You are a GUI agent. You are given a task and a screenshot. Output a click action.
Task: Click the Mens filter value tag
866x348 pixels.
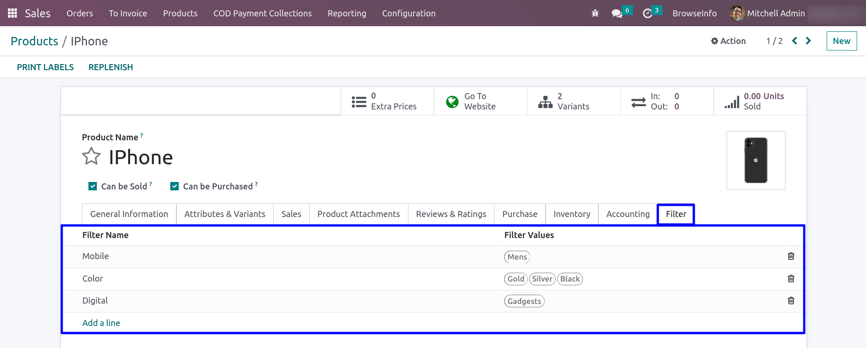coord(517,257)
